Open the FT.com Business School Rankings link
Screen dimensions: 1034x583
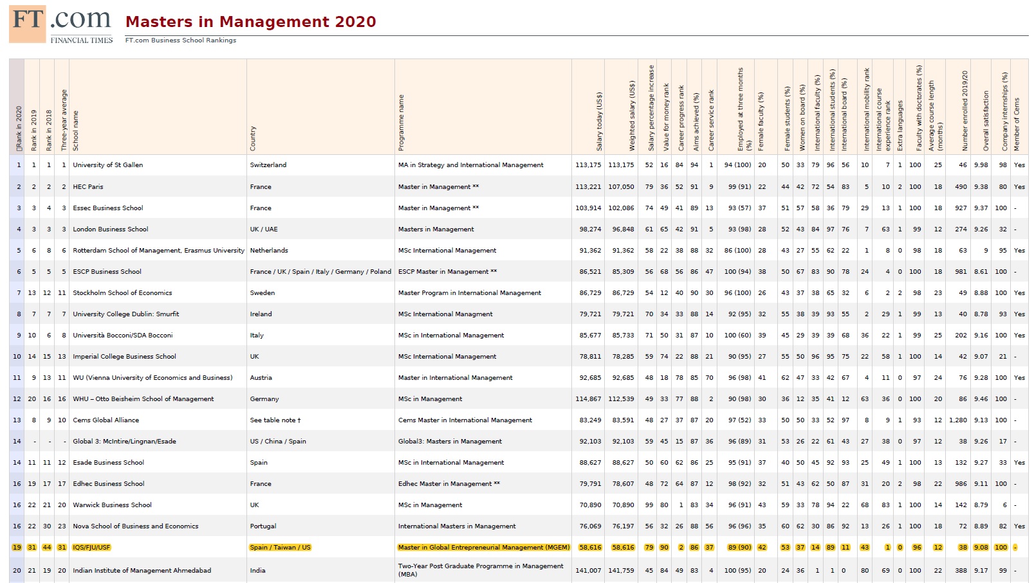coord(181,40)
